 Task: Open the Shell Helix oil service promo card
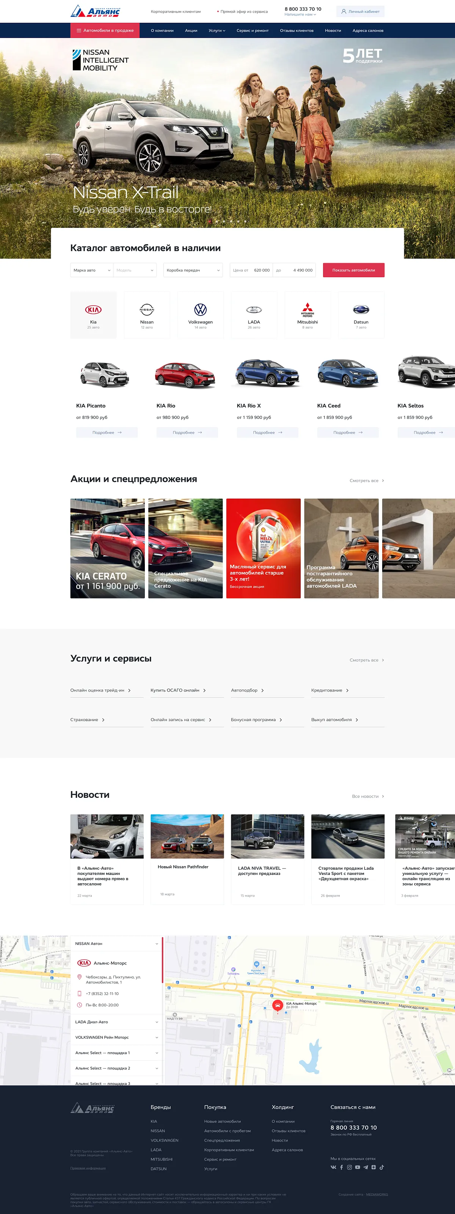[x=264, y=548]
